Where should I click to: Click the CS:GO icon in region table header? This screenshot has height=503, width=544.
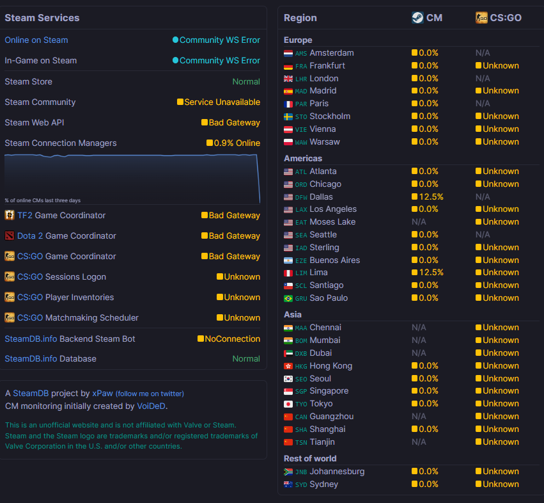pos(481,18)
